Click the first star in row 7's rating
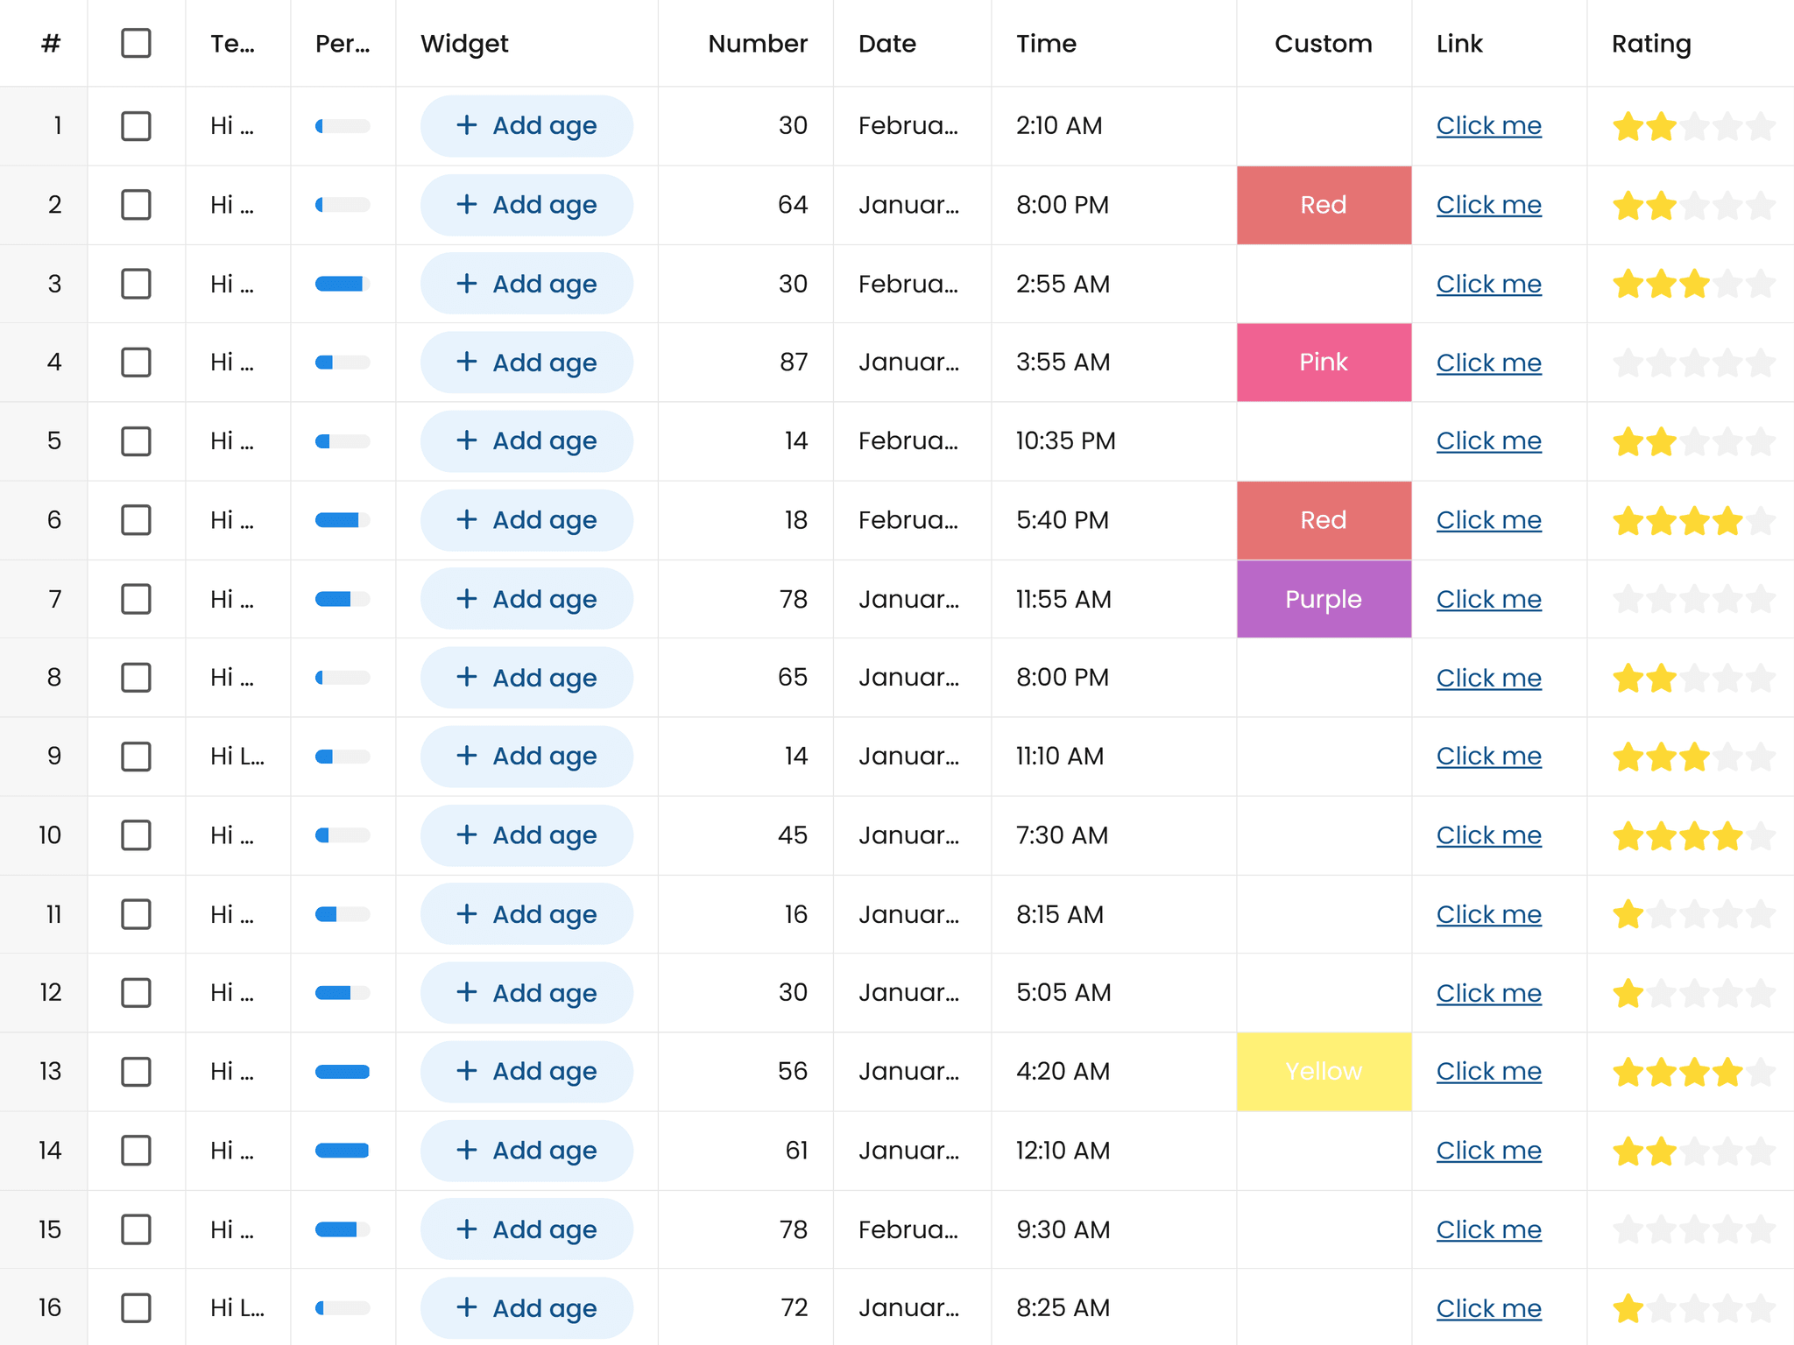The width and height of the screenshot is (1794, 1345). click(1629, 598)
